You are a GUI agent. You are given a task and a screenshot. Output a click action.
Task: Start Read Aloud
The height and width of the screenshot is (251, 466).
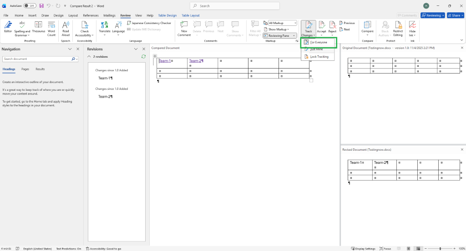(66, 29)
